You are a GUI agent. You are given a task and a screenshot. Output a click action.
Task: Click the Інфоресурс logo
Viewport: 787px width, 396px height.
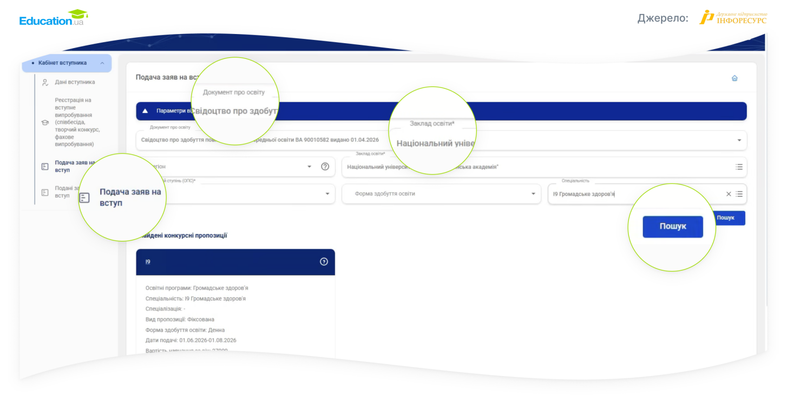(733, 17)
